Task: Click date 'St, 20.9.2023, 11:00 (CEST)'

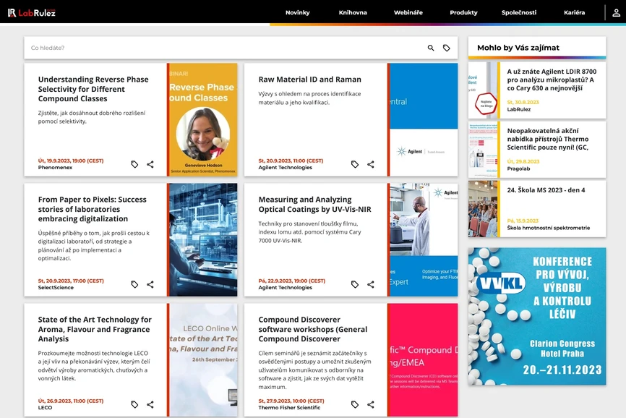Action: point(291,161)
